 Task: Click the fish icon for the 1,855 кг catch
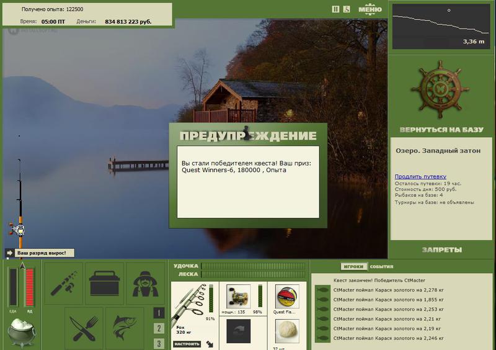[x=322, y=299]
